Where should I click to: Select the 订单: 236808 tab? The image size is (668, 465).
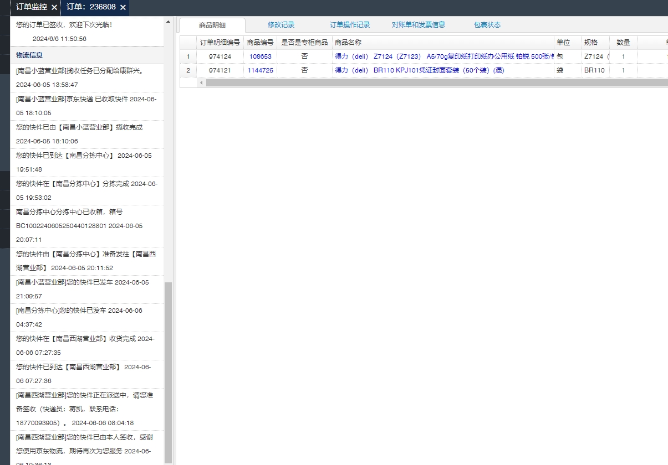[x=91, y=7]
